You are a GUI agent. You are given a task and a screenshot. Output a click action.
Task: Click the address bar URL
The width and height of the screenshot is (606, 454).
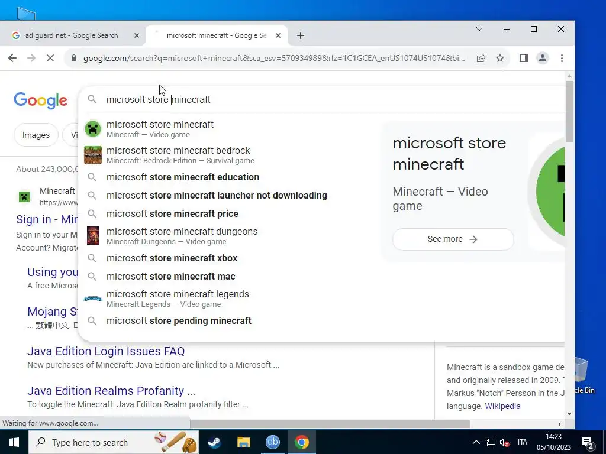click(x=274, y=59)
